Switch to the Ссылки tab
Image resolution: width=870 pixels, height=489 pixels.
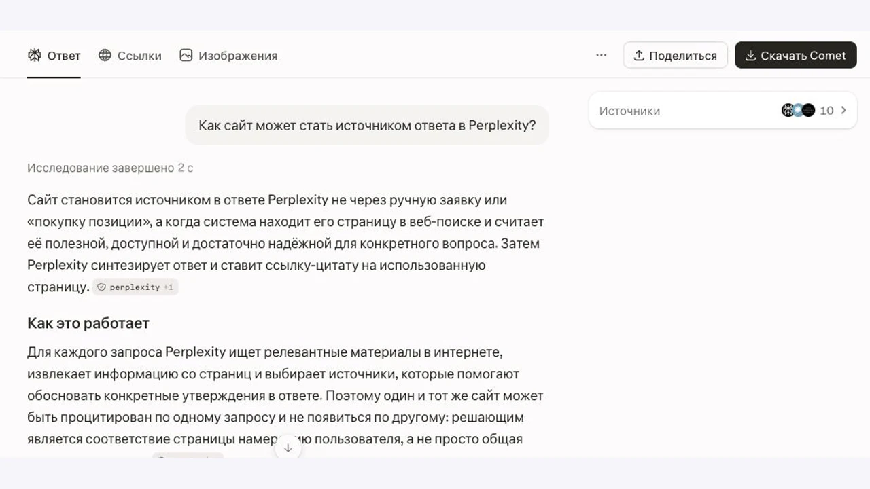(x=130, y=56)
